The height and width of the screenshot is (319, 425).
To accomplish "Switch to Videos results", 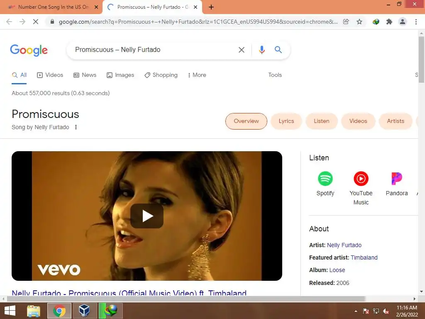I will click(50, 75).
